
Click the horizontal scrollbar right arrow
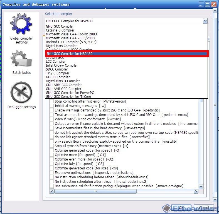[196, 191]
